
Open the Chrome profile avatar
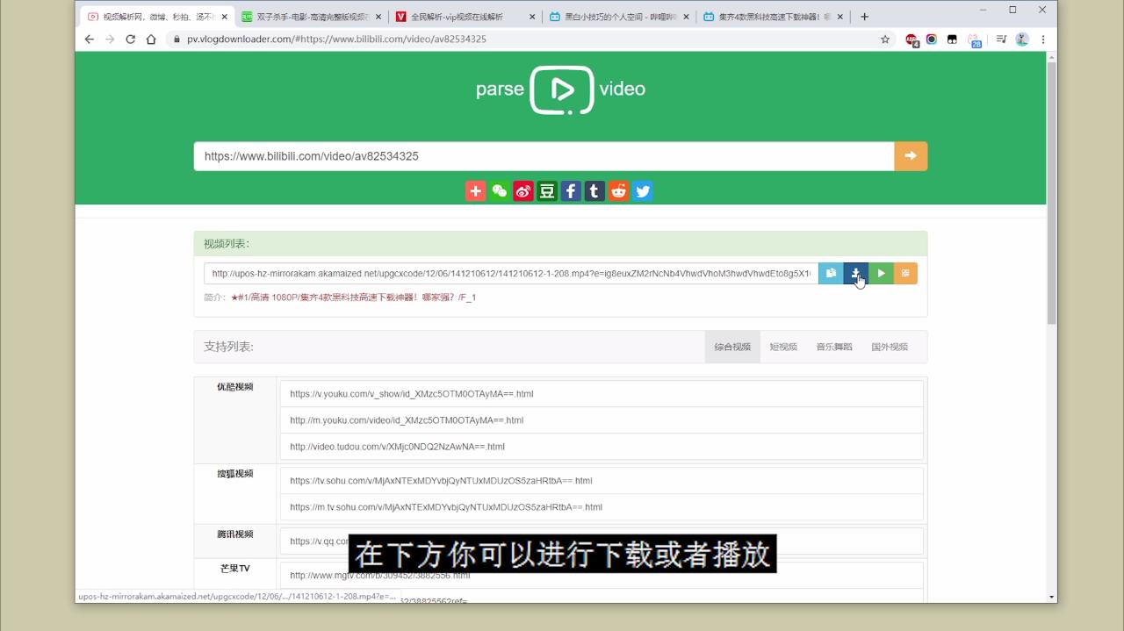[x=1022, y=39]
